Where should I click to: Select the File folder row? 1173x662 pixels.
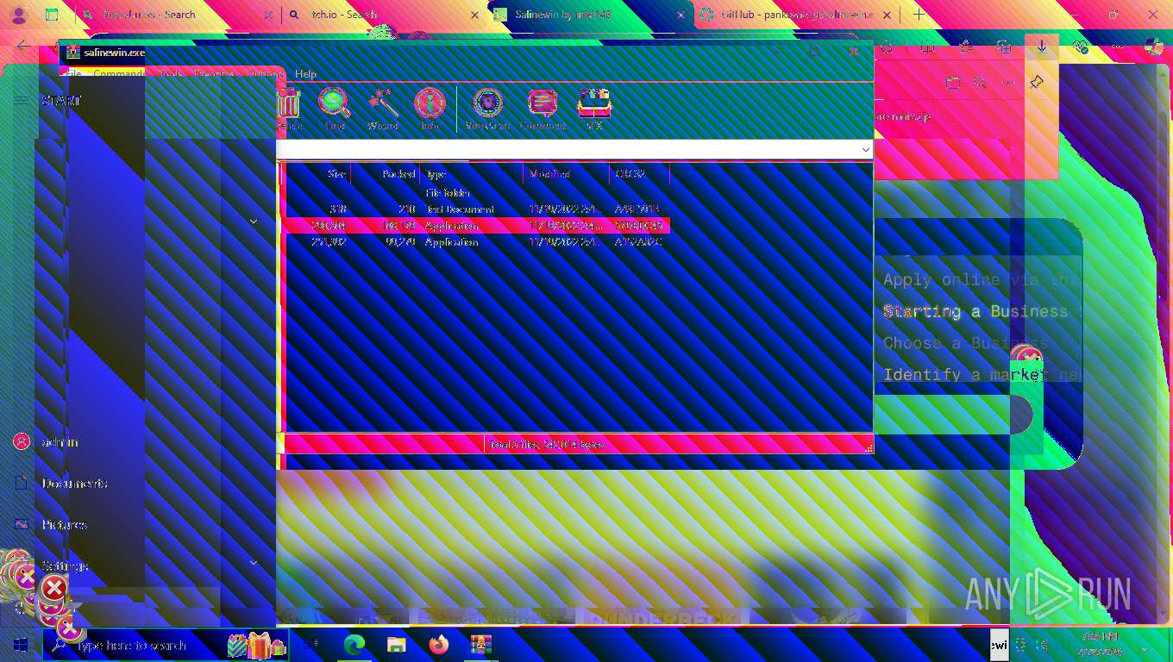477,193
